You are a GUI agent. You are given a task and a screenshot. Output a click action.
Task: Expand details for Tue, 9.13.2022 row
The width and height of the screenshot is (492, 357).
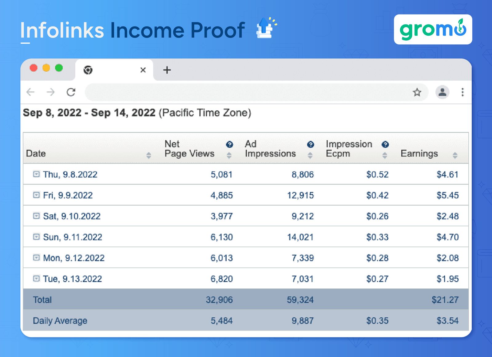pyautogui.click(x=36, y=279)
